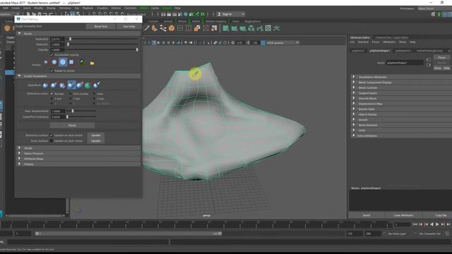
Task: Click the Flood button
Action: (72, 126)
